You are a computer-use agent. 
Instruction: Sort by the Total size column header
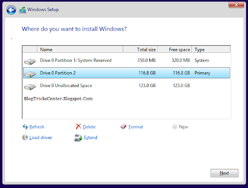(x=140, y=49)
